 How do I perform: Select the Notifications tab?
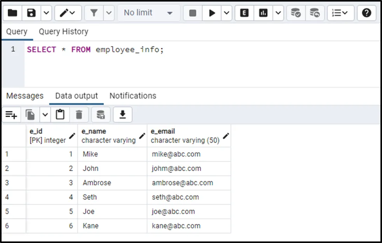[133, 96]
